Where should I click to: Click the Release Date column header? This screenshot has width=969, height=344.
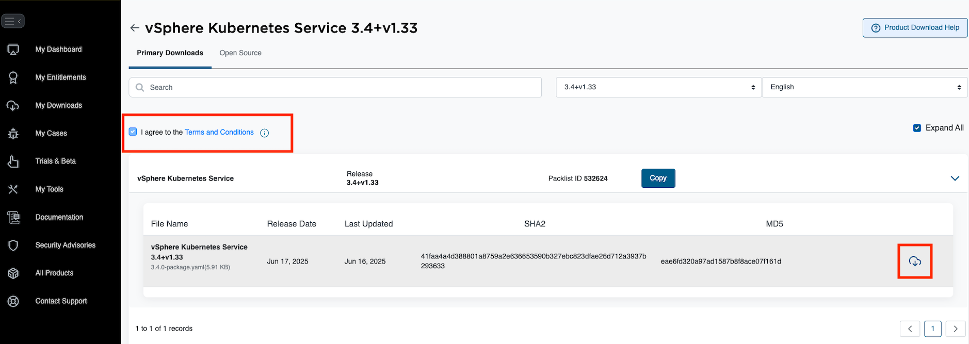tap(292, 224)
